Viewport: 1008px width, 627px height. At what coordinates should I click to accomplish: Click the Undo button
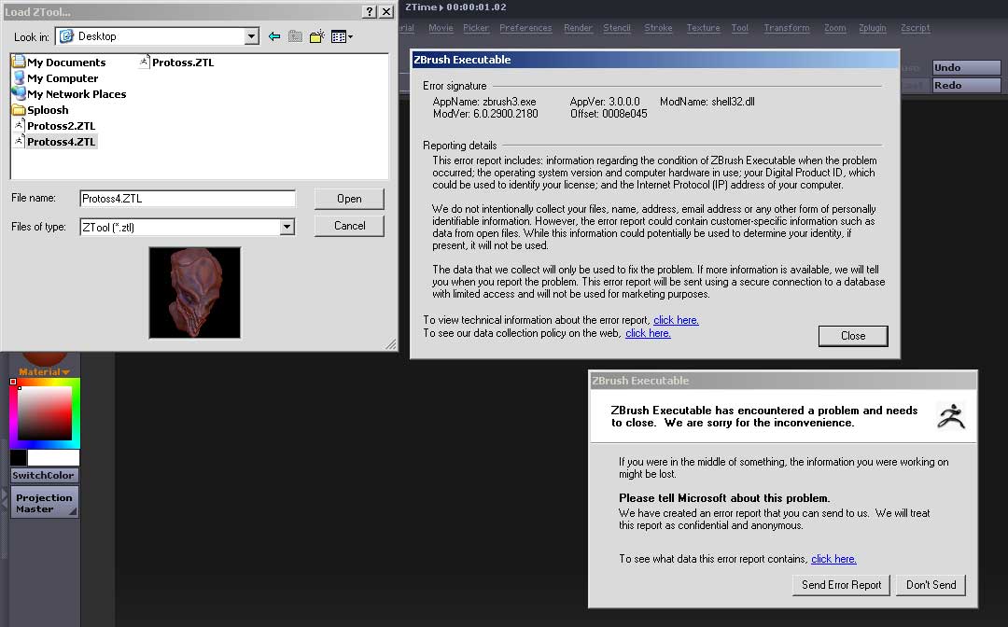coord(966,67)
